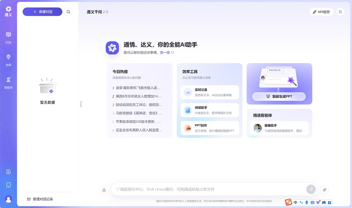
Task: Click the Sogou game controller icon
Action: tap(324, 202)
